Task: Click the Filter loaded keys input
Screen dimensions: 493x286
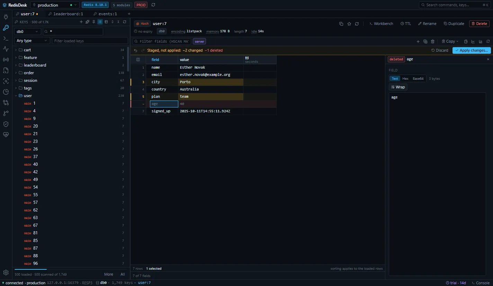Action: (x=89, y=41)
